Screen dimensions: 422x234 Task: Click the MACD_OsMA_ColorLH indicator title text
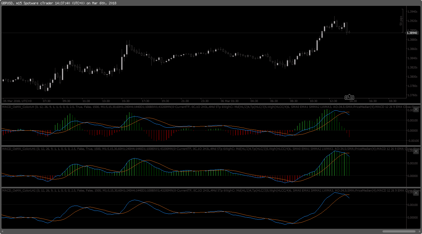coord(19,107)
